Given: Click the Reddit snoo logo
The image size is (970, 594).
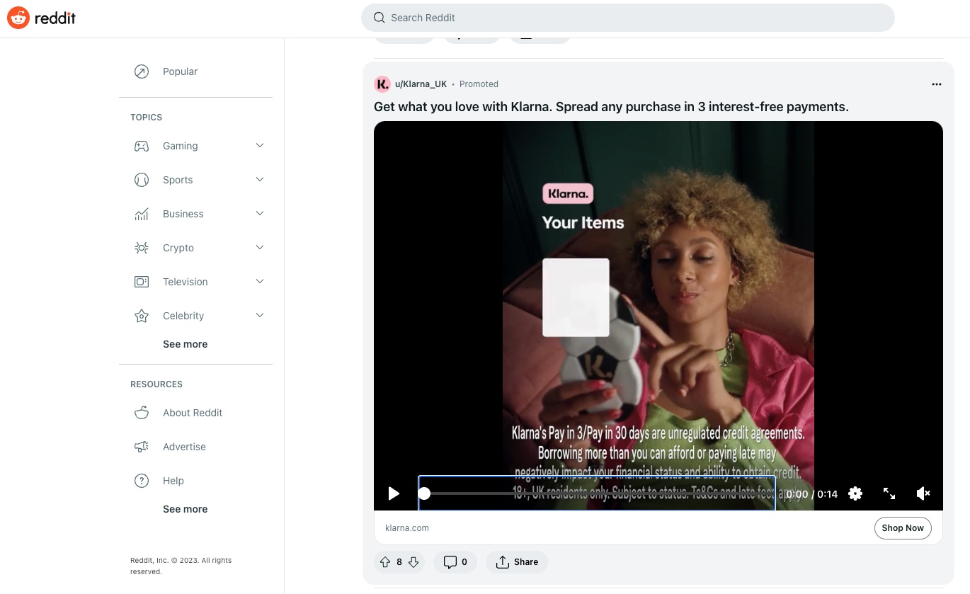Looking at the screenshot, I should (18, 18).
